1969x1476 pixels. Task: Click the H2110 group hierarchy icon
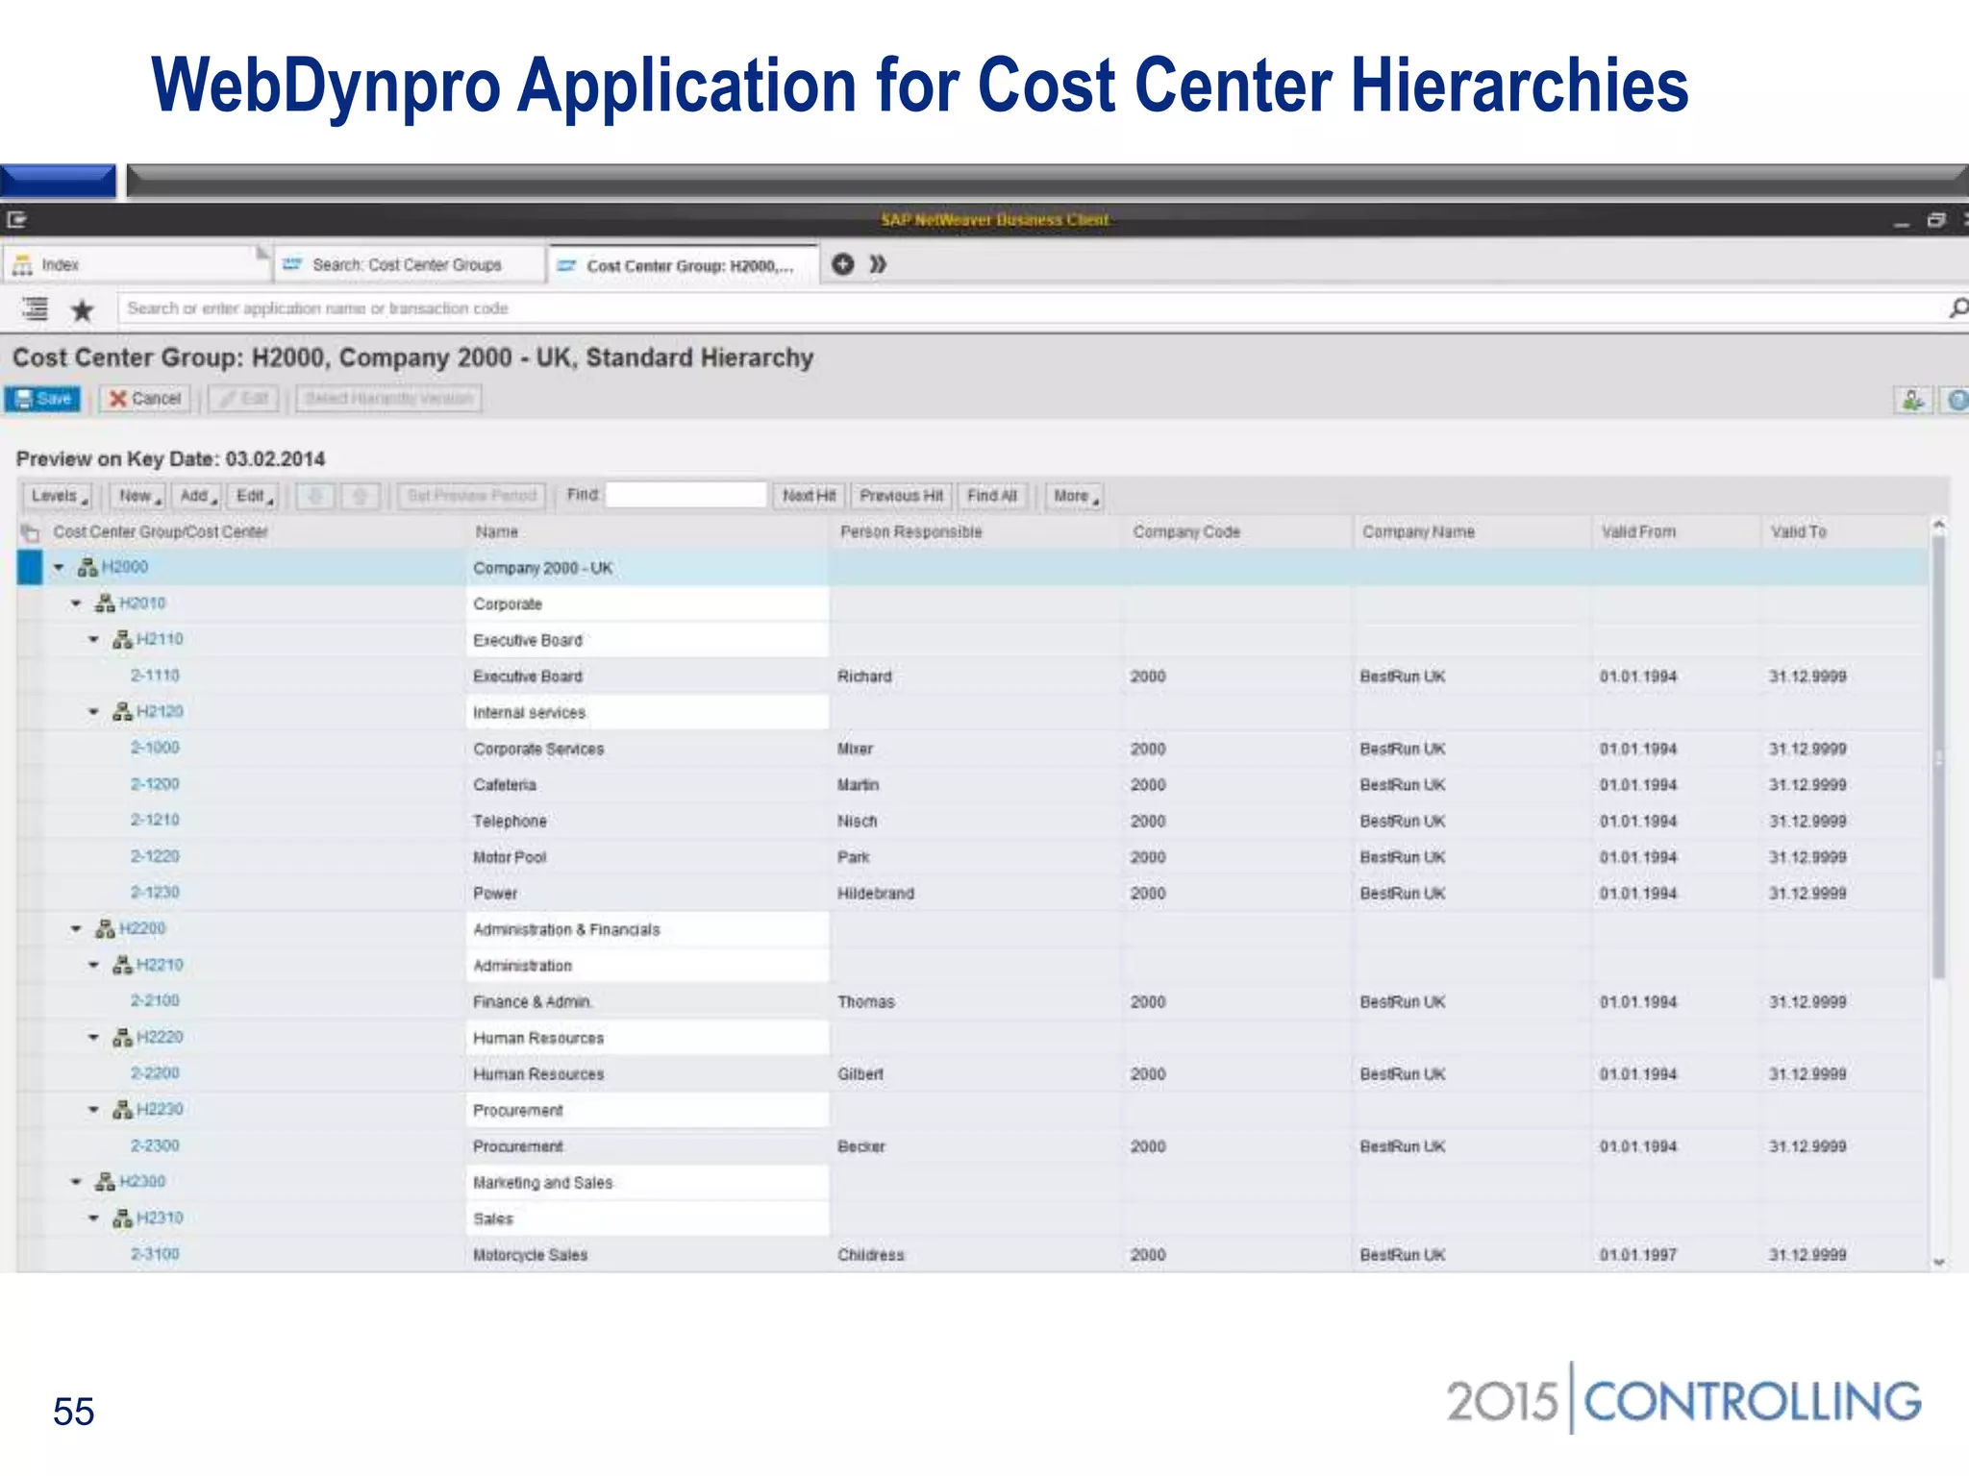tap(122, 640)
